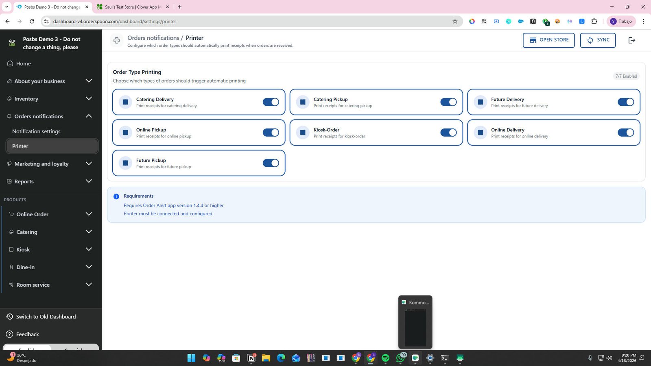Disable Future Delivery printing switch
The height and width of the screenshot is (366, 651).
pyautogui.click(x=626, y=102)
